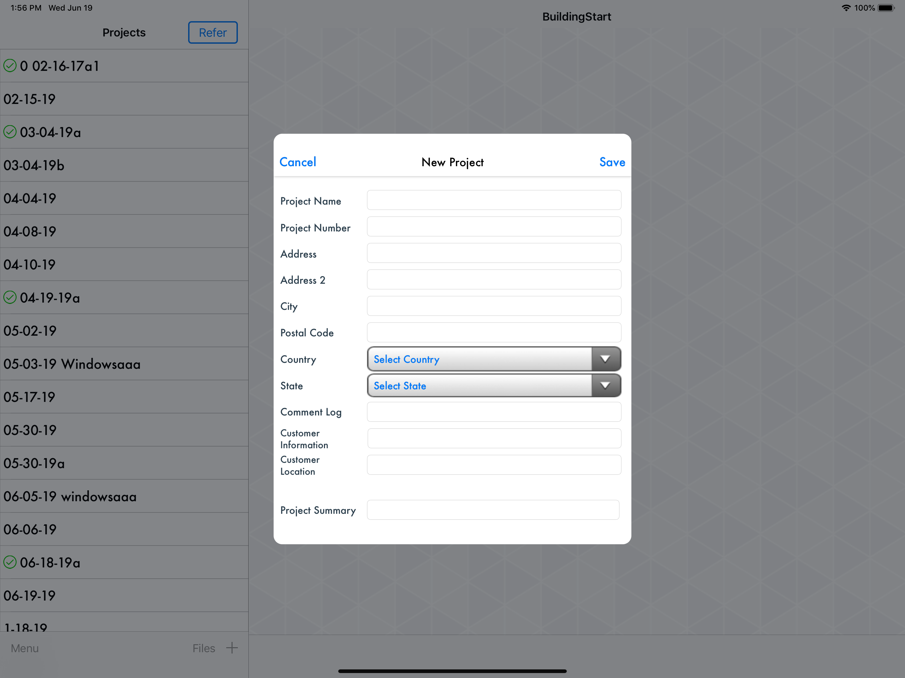Tap the green checkmark on 0 02-16-17a1

click(x=10, y=66)
